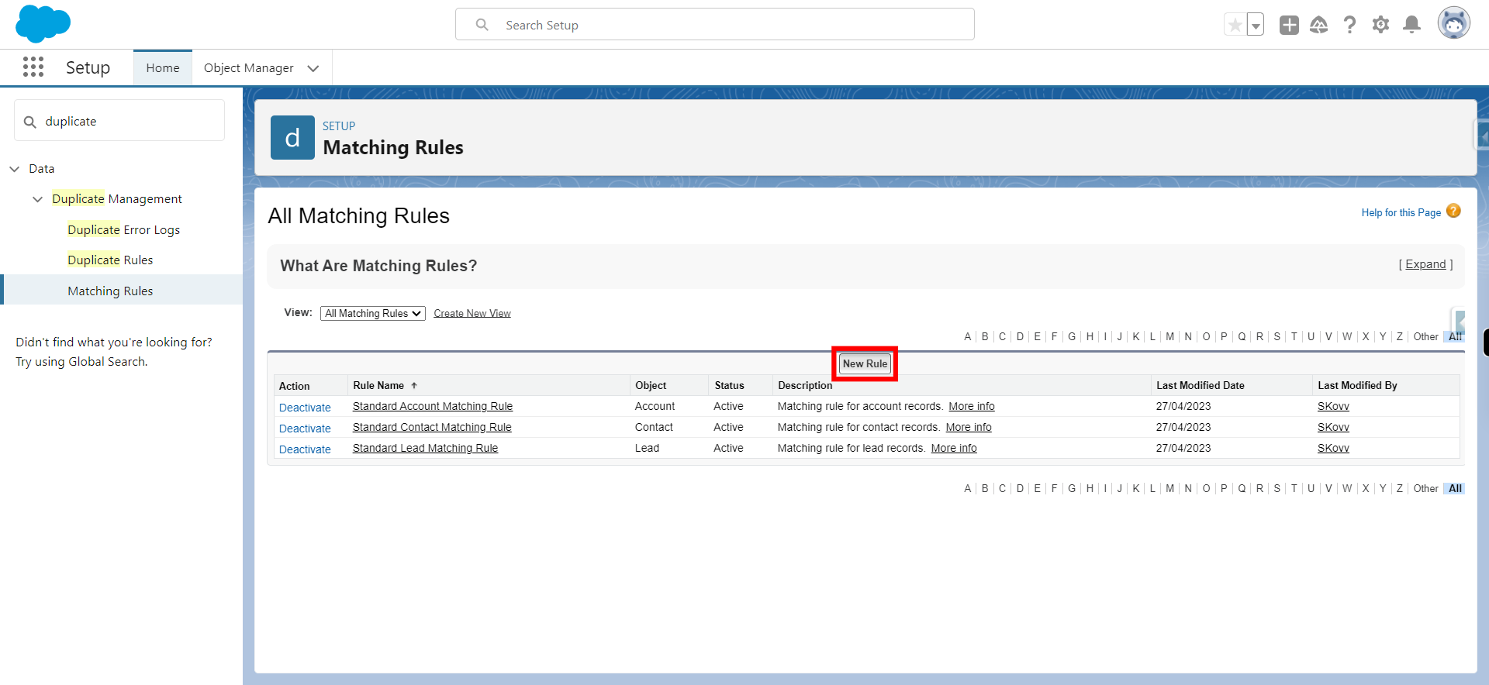Click the Favorites star icon
Image resolution: width=1489 pixels, height=685 pixels.
(1235, 25)
